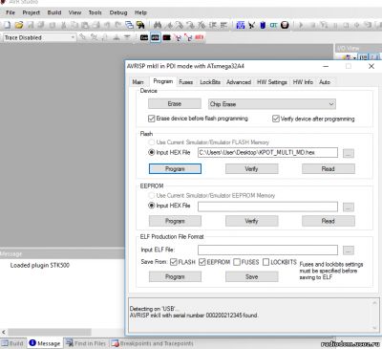Click the New File toolbar icon
Image resolution: width=382 pixels, height=349 pixels.
coord(7,25)
